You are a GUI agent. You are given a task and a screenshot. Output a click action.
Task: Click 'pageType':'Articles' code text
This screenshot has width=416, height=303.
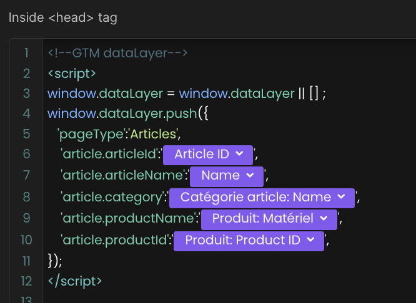coord(119,134)
